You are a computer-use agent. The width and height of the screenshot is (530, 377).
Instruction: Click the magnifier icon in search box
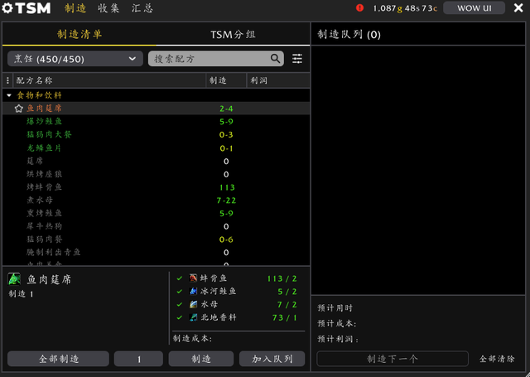tap(275, 59)
